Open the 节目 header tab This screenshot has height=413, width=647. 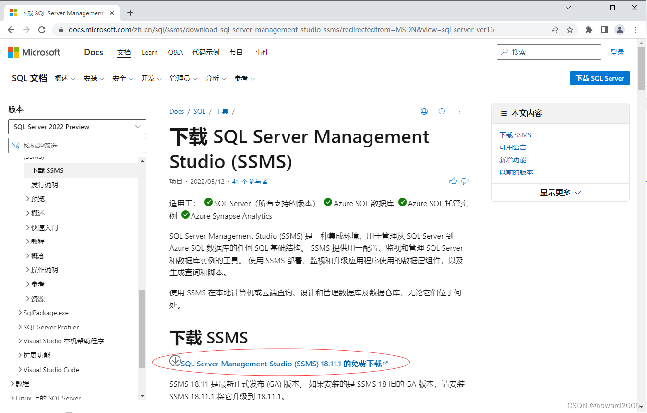tap(236, 52)
